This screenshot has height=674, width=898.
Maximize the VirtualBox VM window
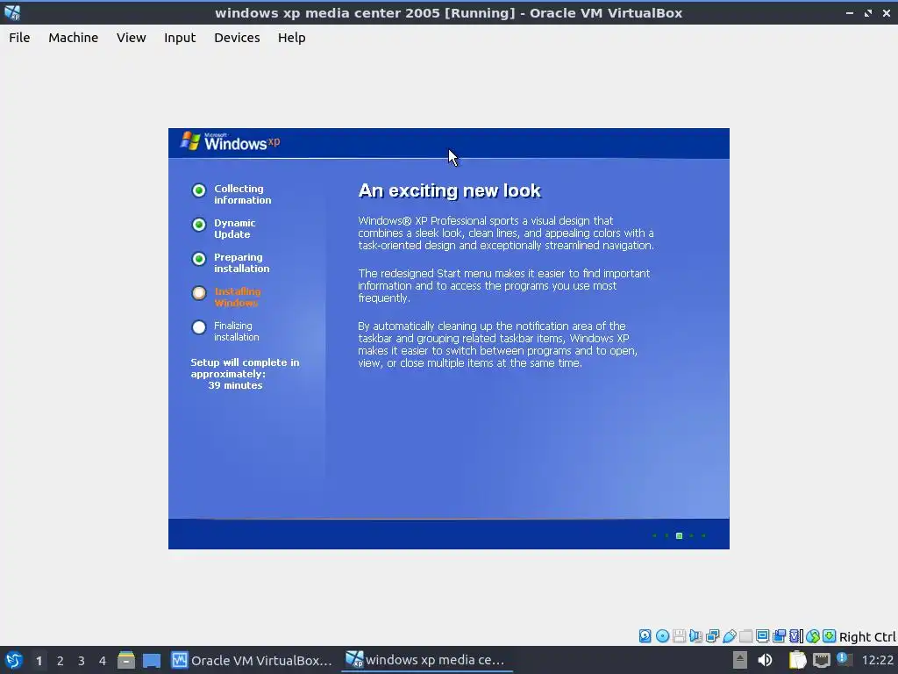coord(868,12)
